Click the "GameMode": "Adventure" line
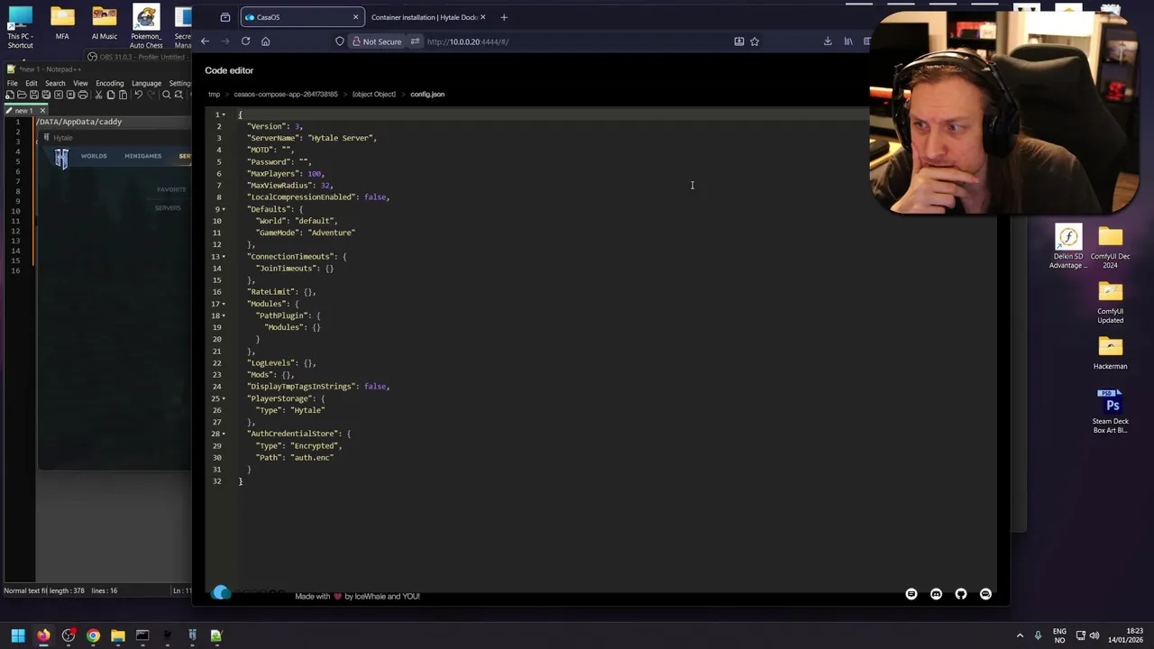Screen dimensions: 1154x649 306,233
